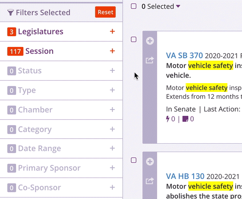This screenshot has width=242, height=199.
Task: Click the share icon for VA HB 130
Action: [150, 181]
